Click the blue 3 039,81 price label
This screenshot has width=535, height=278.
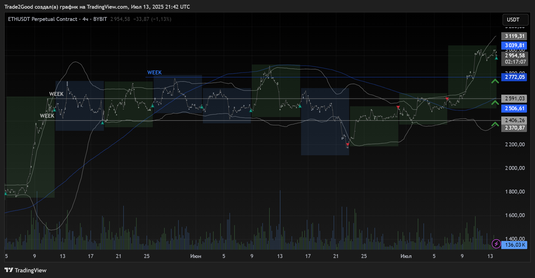[x=514, y=45]
